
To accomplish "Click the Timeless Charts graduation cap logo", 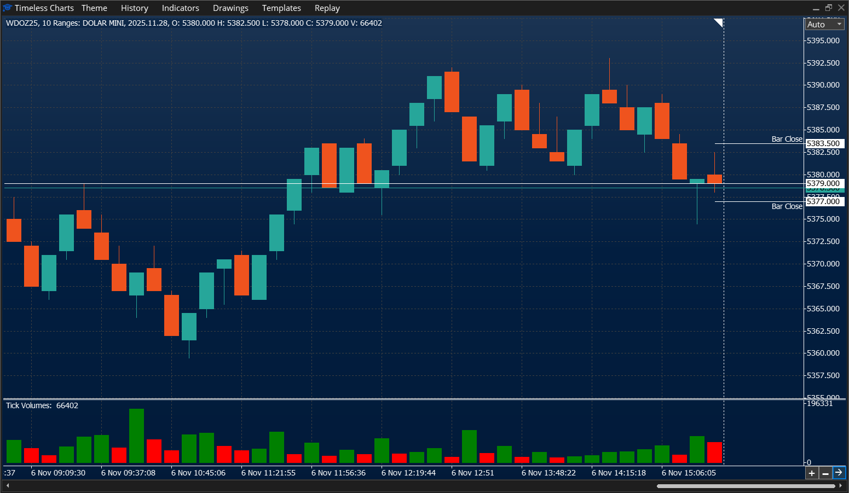I will [7, 8].
